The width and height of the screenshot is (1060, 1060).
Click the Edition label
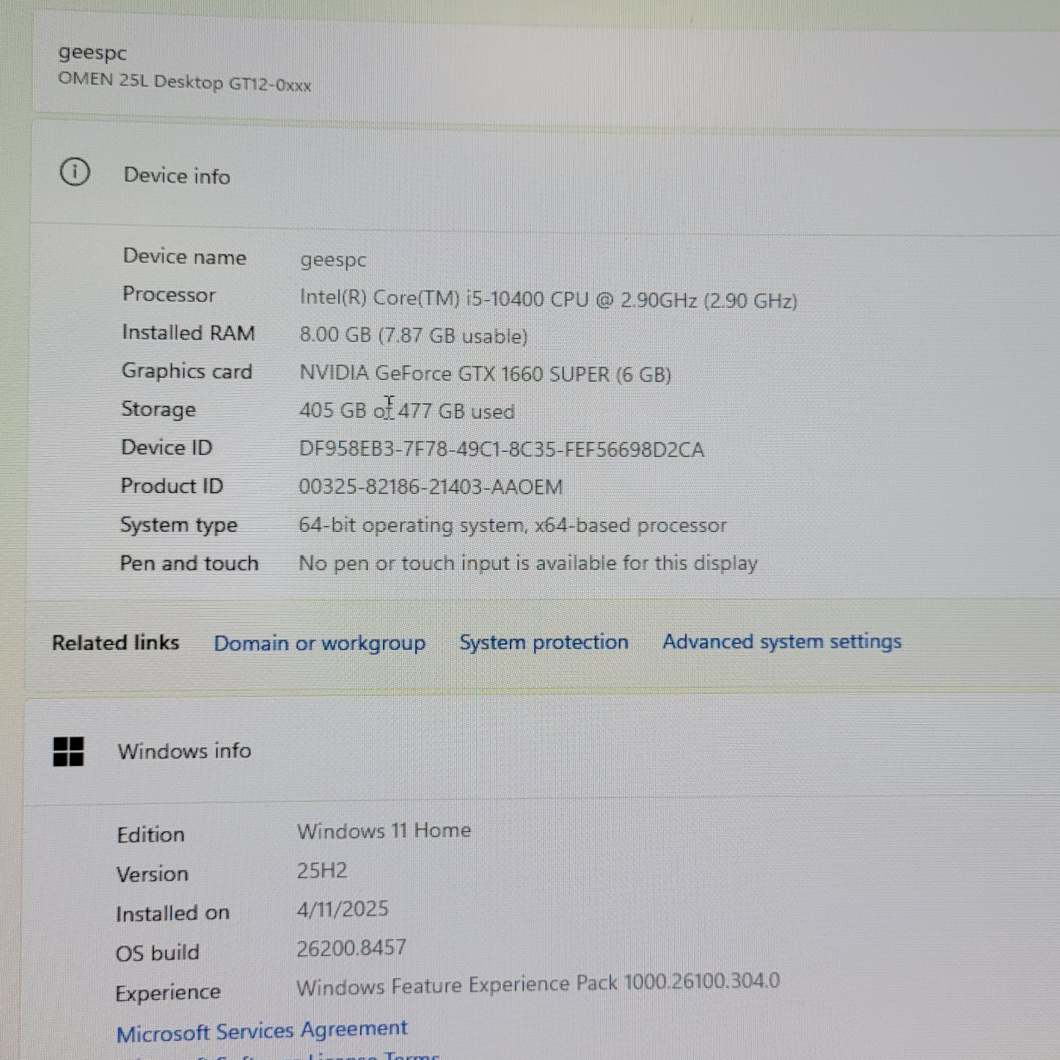click(150, 835)
